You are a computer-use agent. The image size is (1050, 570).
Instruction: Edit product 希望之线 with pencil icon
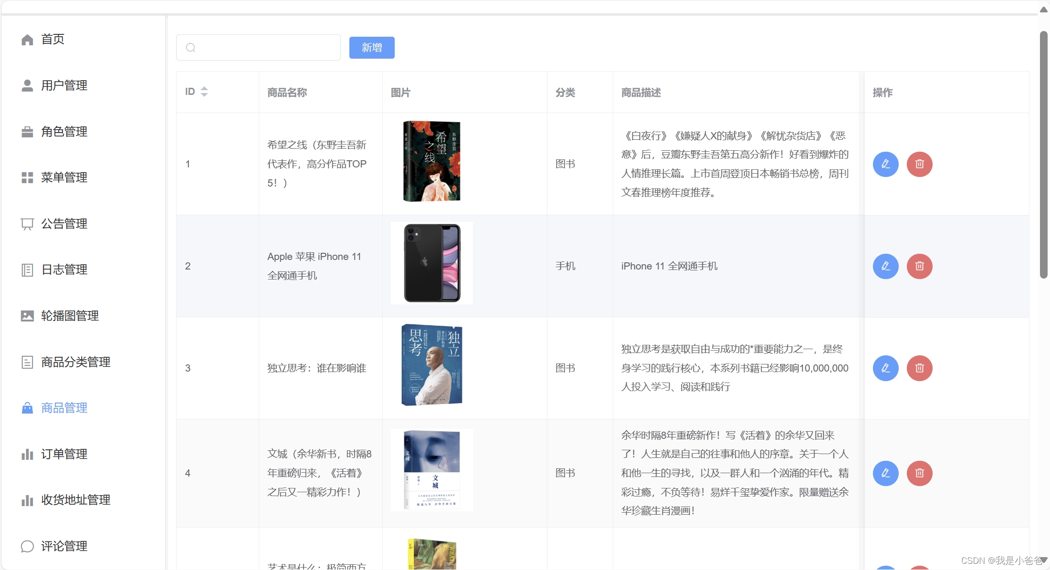point(885,164)
